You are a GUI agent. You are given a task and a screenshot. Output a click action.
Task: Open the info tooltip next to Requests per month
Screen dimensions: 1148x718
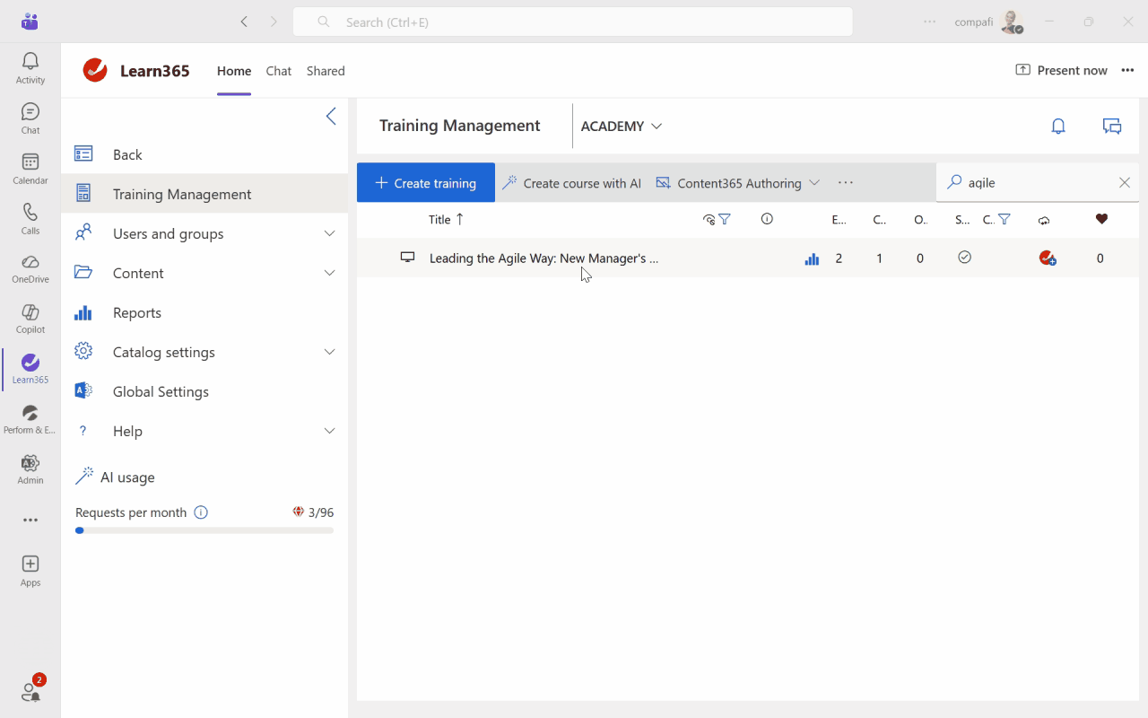coord(202,512)
